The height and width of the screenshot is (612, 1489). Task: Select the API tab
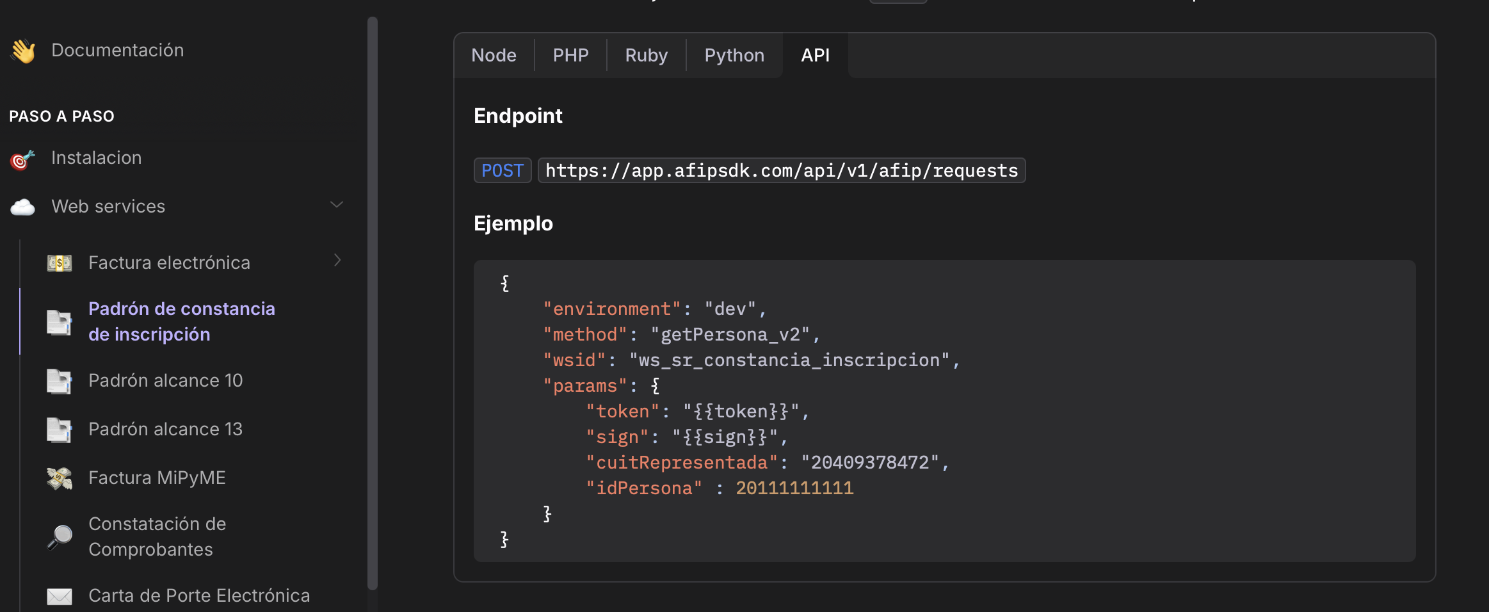point(815,56)
